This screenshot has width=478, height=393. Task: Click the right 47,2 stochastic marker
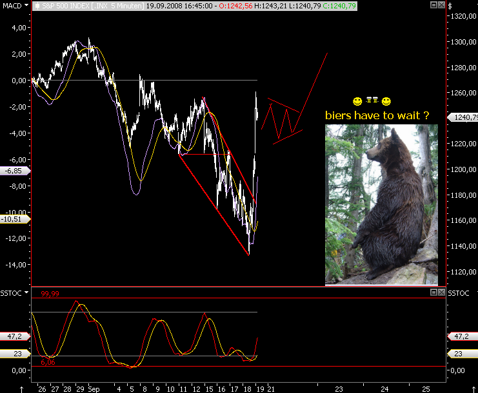(463, 336)
